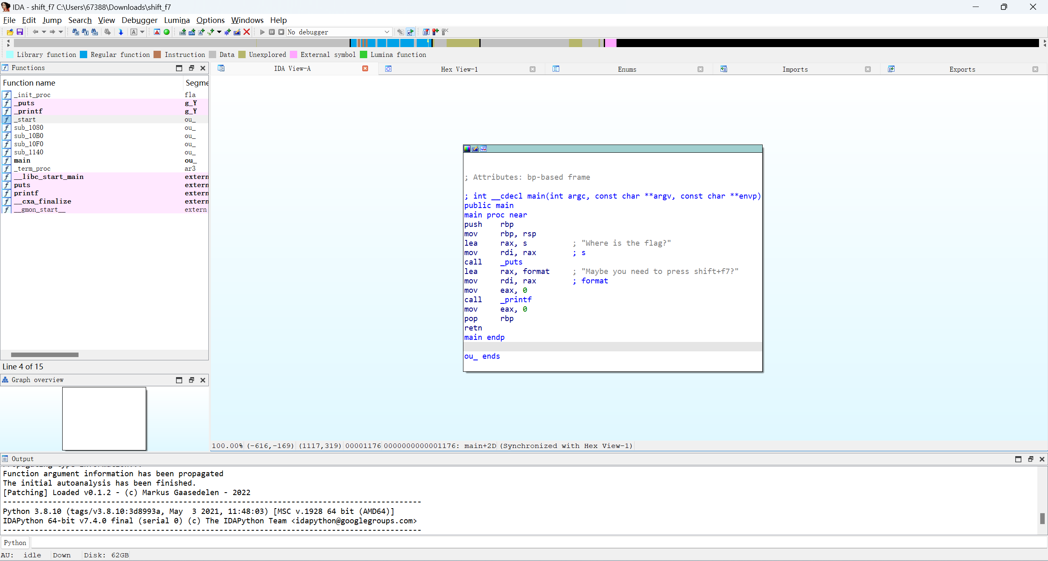This screenshot has width=1048, height=561.
Task: Open the forward history dropdown arrow
Action: point(61,32)
